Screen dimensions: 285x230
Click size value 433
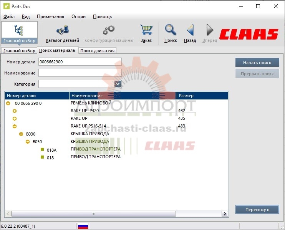[182, 126]
